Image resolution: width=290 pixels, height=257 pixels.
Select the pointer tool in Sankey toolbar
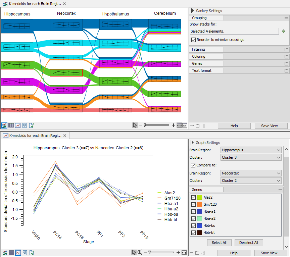[135, 125]
